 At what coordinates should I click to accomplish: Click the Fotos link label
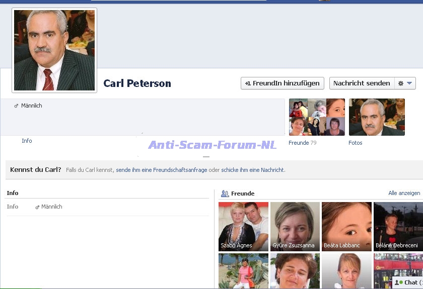355,143
